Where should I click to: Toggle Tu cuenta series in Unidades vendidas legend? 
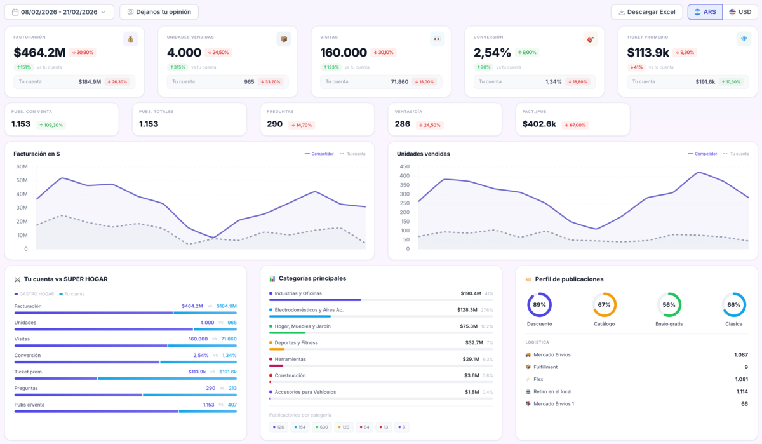click(735, 154)
